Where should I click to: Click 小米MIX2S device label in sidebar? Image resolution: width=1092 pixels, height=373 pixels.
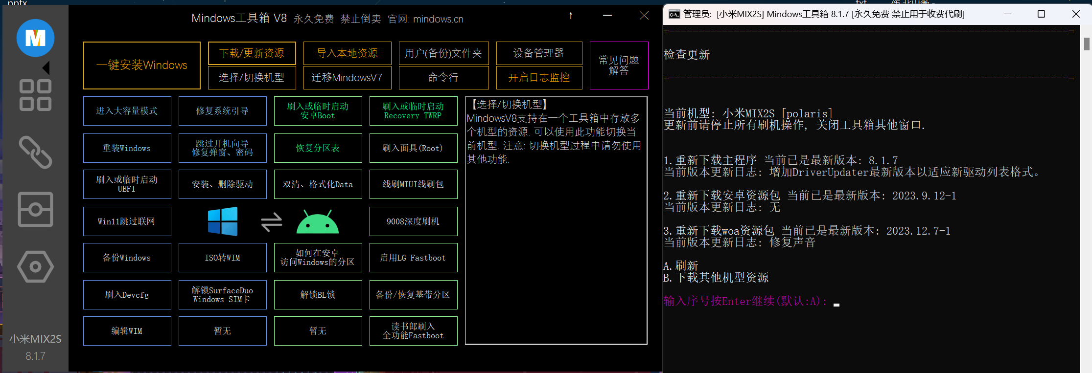35,339
